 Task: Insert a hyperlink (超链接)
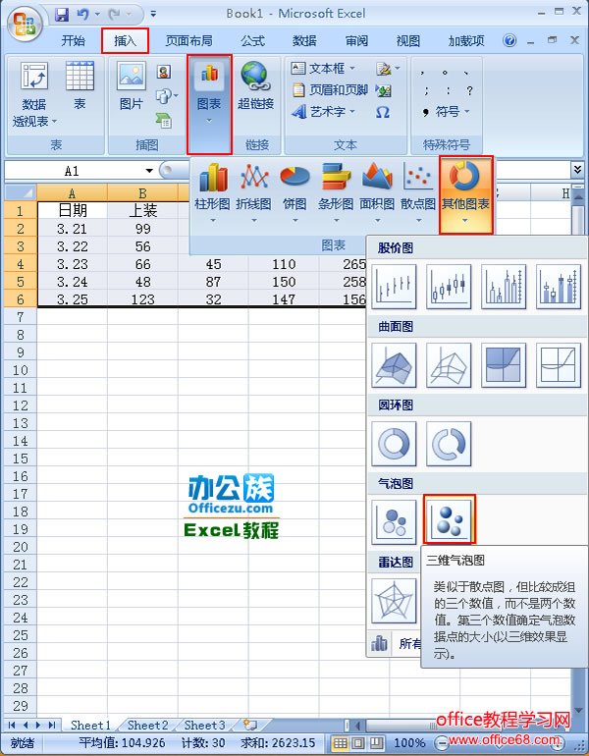pos(255,85)
